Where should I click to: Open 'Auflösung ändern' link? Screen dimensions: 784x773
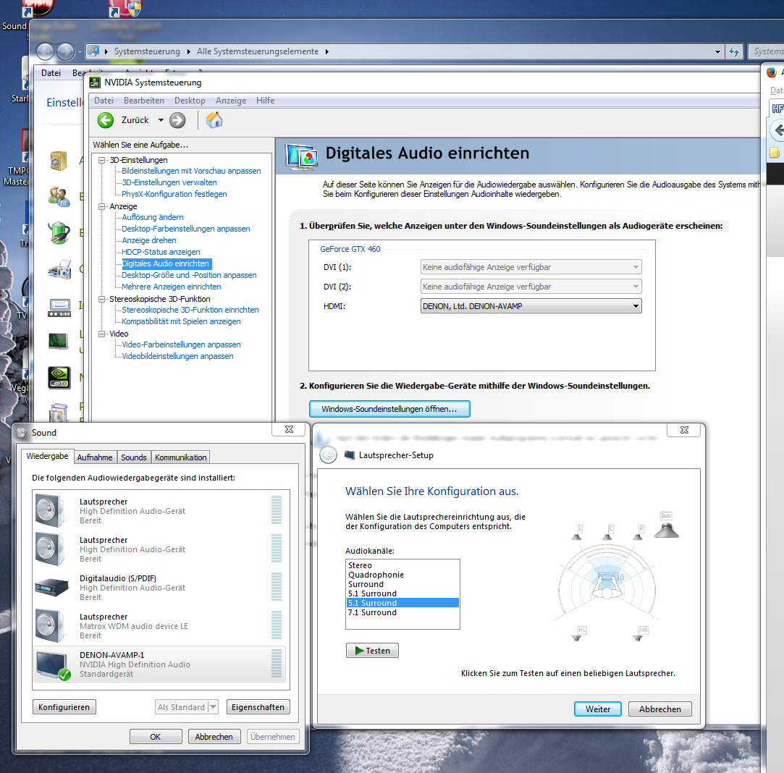click(153, 217)
